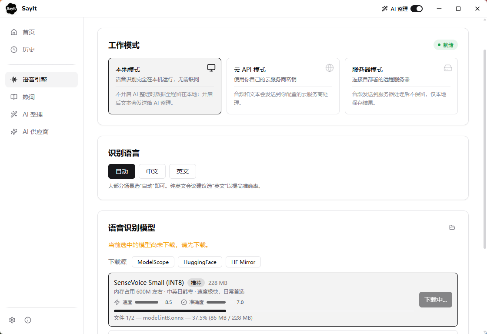
Task: Select the 本地模式 local mode card
Action: [165, 86]
